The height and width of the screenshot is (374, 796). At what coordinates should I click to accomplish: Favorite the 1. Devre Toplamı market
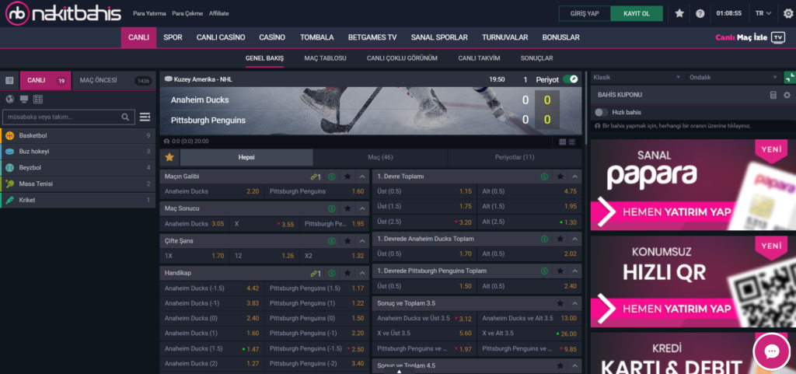[560, 177]
